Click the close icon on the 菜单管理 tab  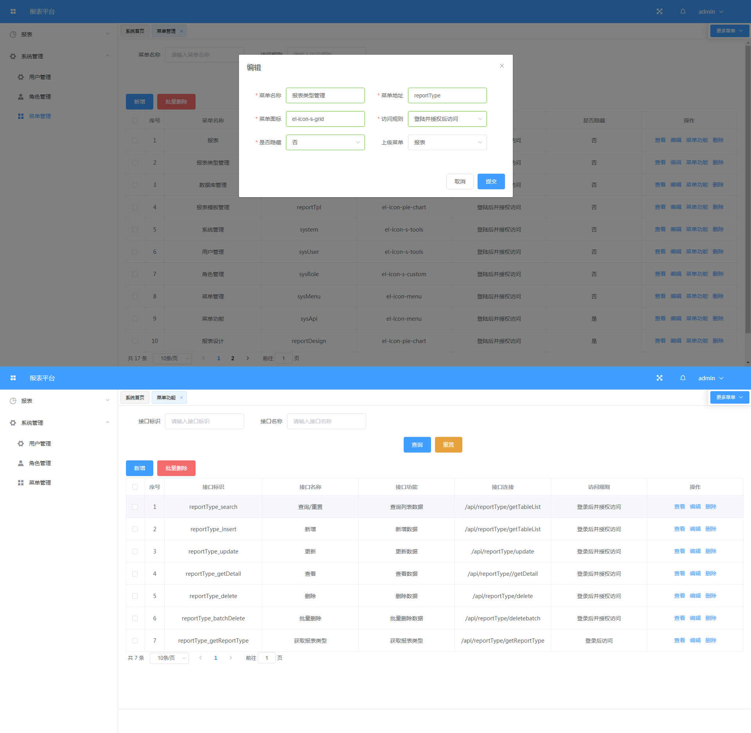[x=181, y=31]
